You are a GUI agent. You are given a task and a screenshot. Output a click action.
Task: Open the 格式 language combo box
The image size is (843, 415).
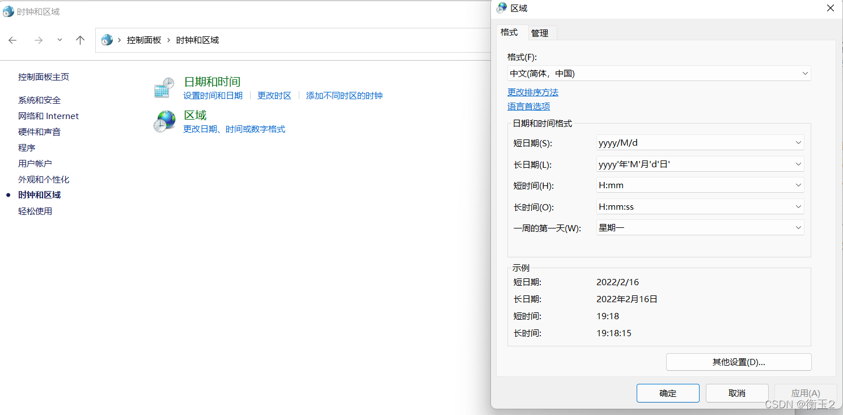(659, 74)
